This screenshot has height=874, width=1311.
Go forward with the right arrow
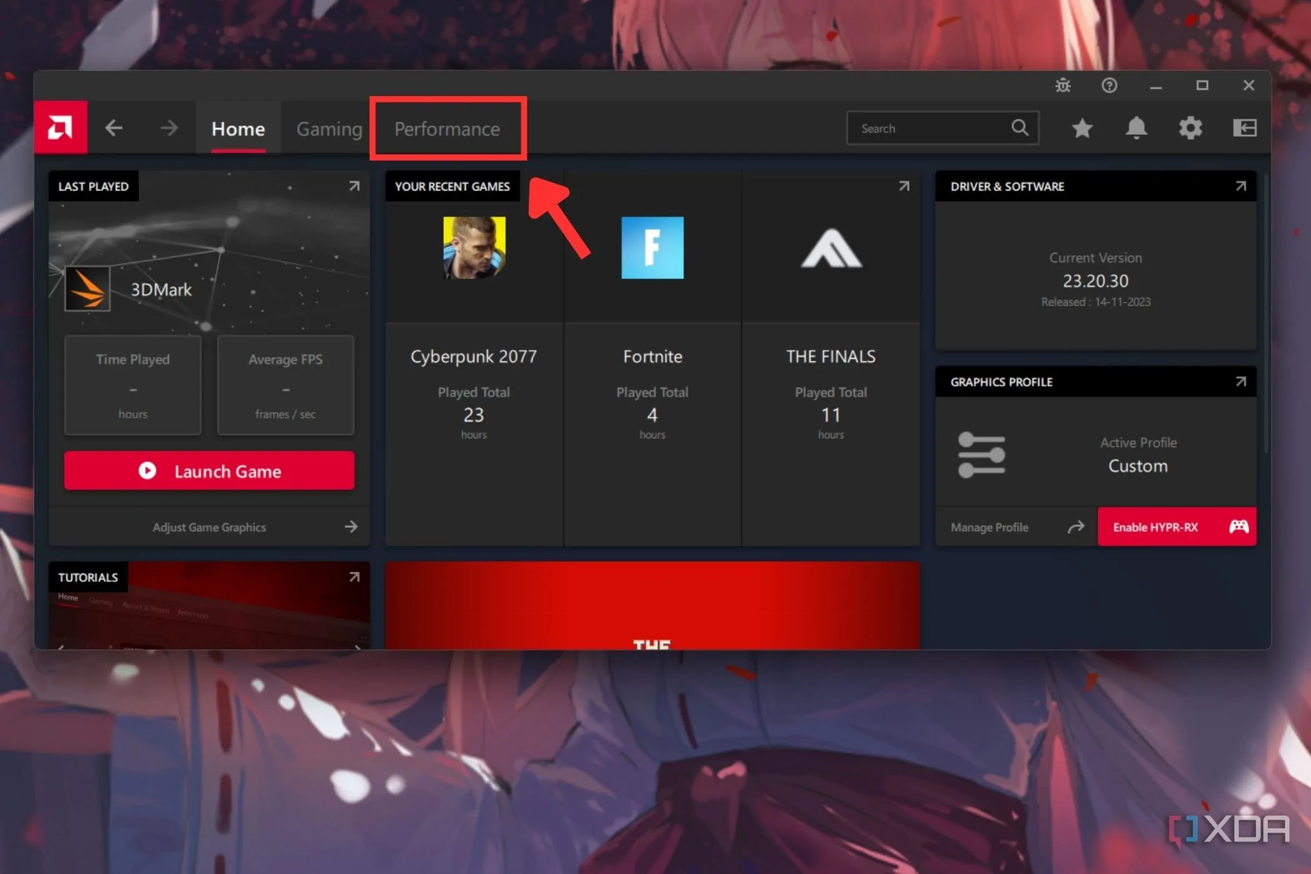click(169, 128)
